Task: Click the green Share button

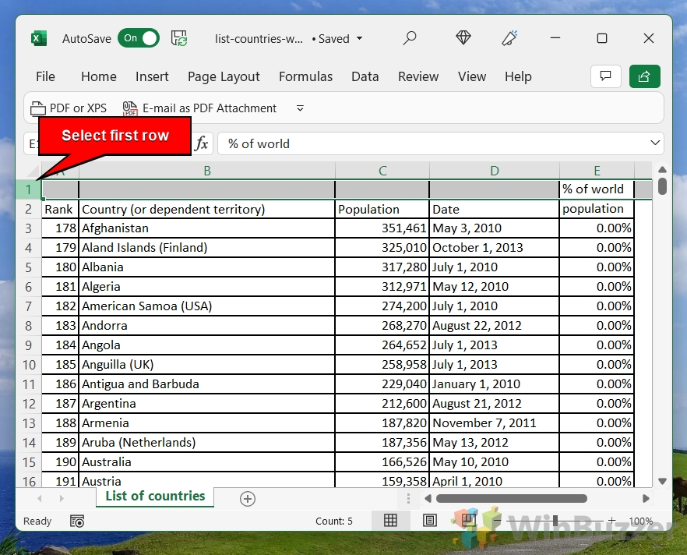Action: pos(644,76)
